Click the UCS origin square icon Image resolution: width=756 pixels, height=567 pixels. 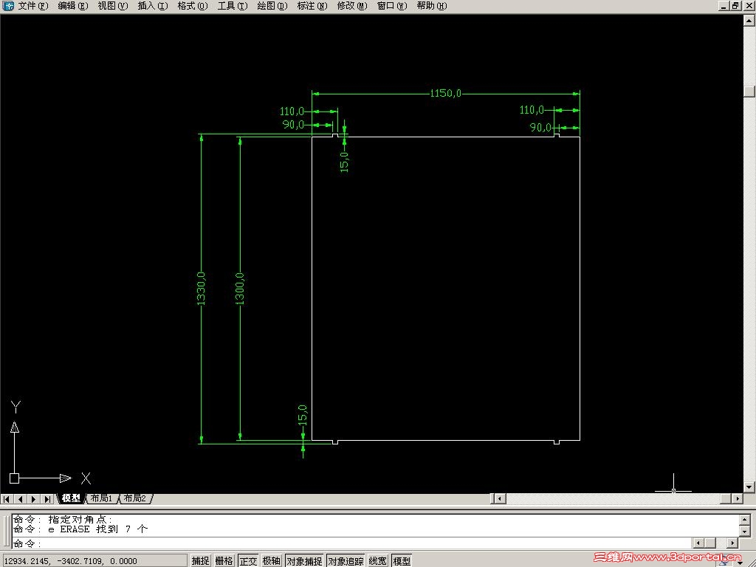coord(14,478)
